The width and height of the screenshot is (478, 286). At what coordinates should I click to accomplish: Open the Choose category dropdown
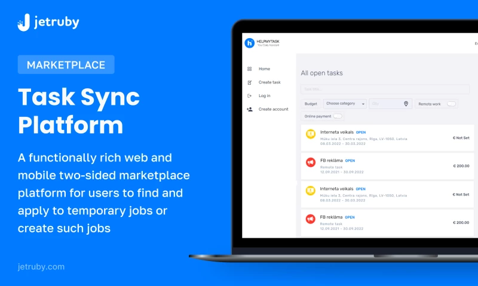(x=345, y=104)
